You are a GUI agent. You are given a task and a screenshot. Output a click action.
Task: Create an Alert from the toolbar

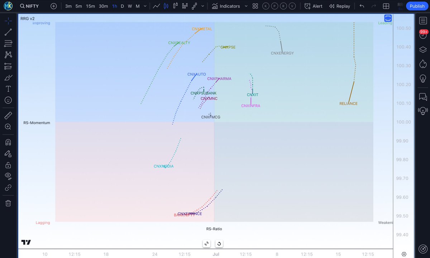tap(313, 6)
